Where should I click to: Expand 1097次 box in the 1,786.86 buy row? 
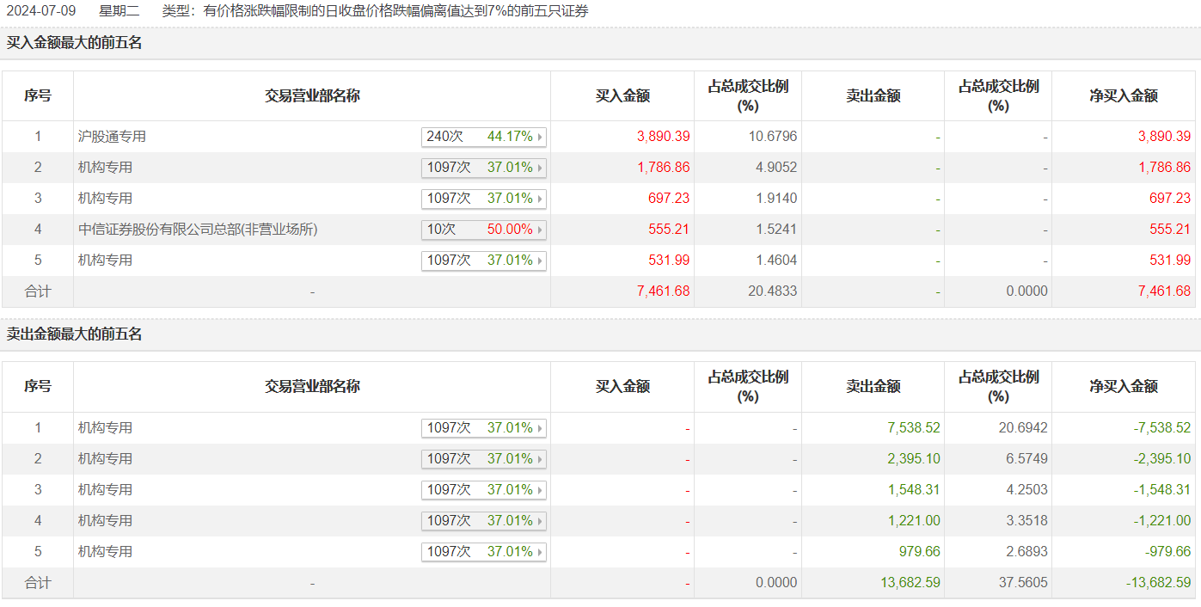click(x=484, y=168)
